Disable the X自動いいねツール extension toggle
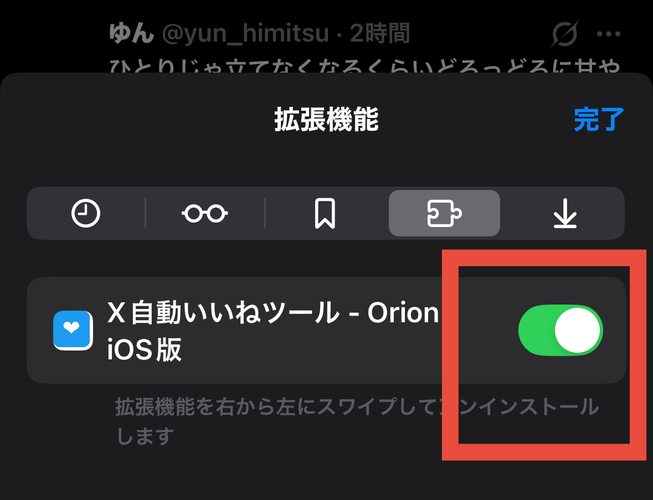Image resolution: width=653 pixels, height=500 pixels. click(x=561, y=330)
